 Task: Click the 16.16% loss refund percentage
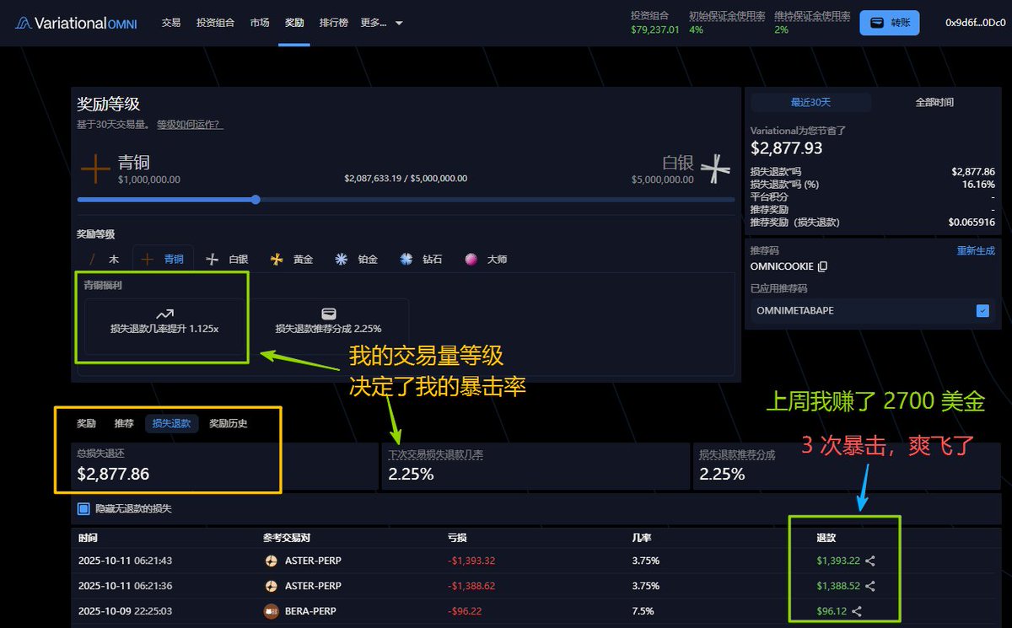[x=980, y=184]
